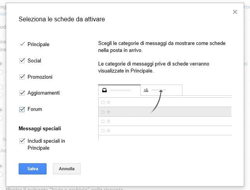Image resolution: width=250 pixels, height=190 pixels.
Task: Cancel with the Annulla button
Action: click(x=66, y=169)
